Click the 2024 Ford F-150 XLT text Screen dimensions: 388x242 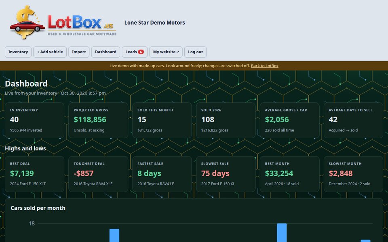28,184
